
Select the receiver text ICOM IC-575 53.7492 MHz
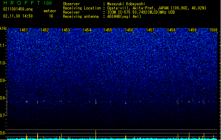pyautogui.click(x=141, y=12)
